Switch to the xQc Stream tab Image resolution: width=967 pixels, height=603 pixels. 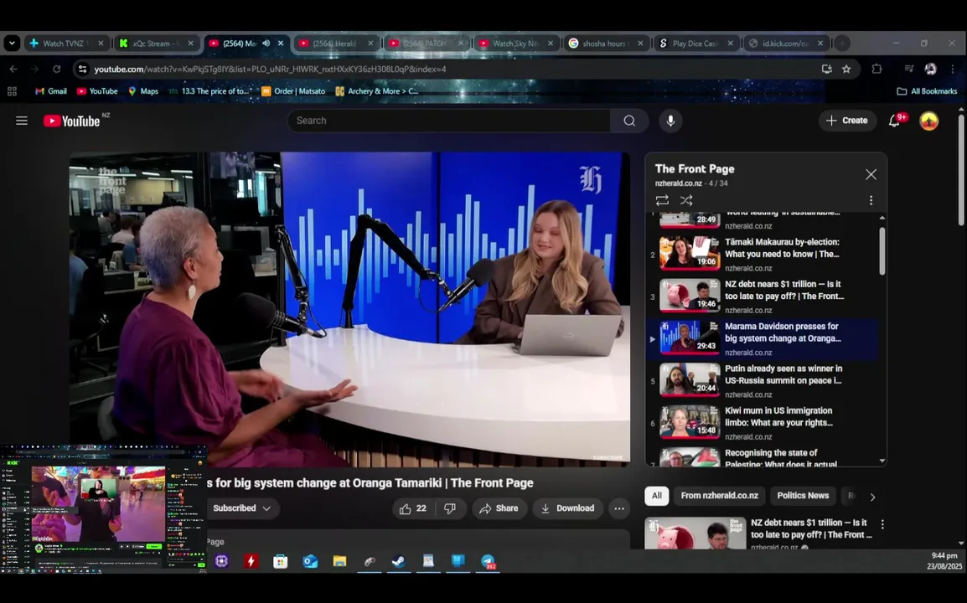pyautogui.click(x=157, y=44)
